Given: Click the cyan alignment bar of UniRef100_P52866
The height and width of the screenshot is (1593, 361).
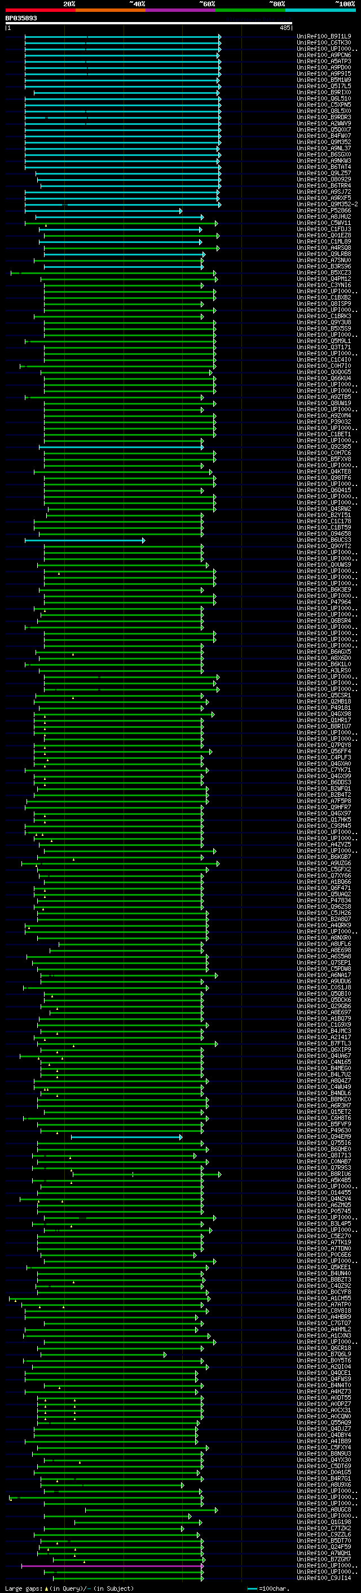Looking at the screenshot, I should 104,211.
